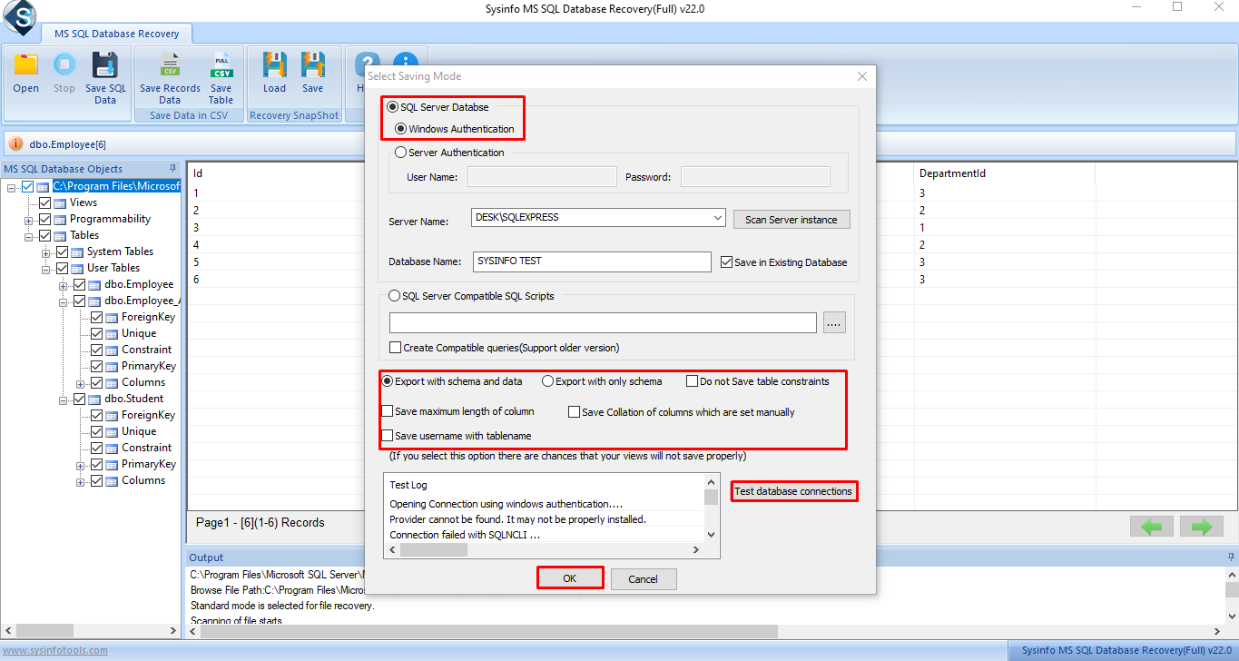Click the Save SQL Data icon
The height and width of the screenshot is (661, 1239).
[x=105, y=66]
